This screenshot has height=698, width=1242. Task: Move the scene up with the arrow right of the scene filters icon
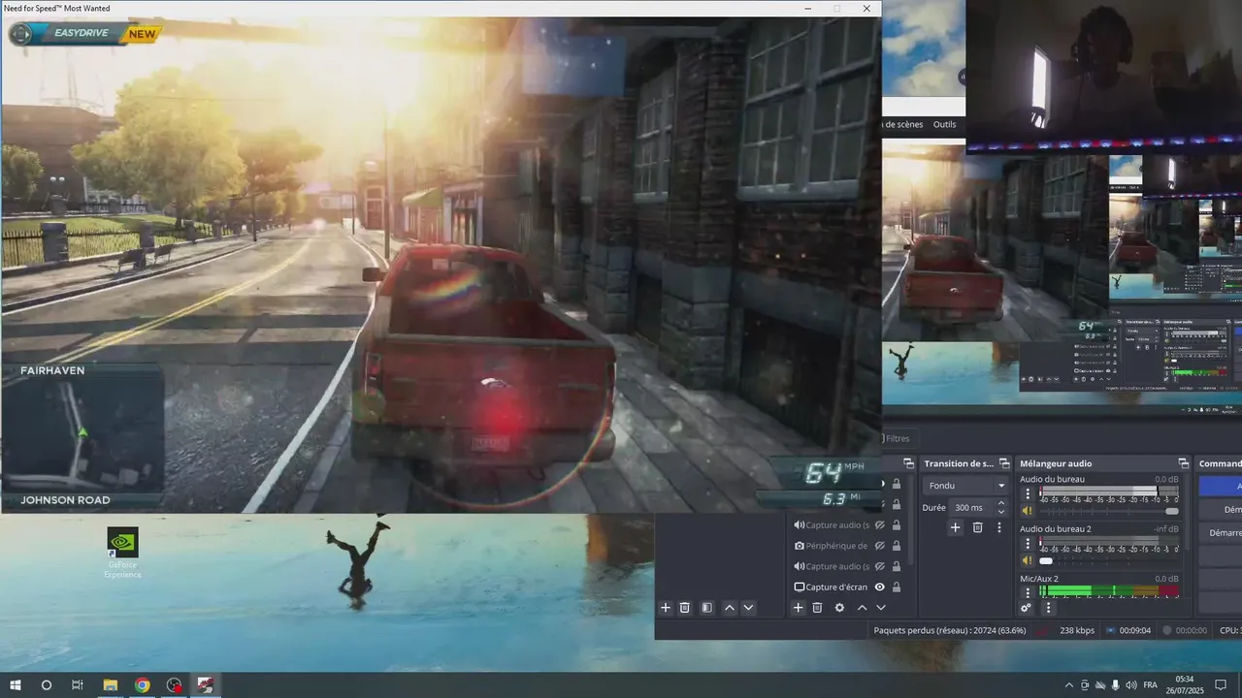point(730,608)
